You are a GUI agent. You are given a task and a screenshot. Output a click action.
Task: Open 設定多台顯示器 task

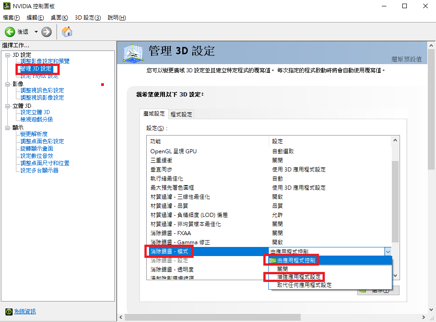(40, 171)
